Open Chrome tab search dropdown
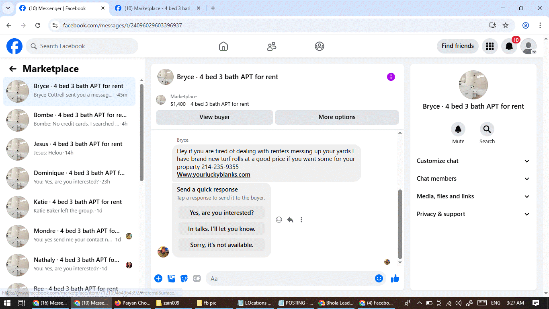The height and width of the screenshot is (309, 549). coord(8,8)
